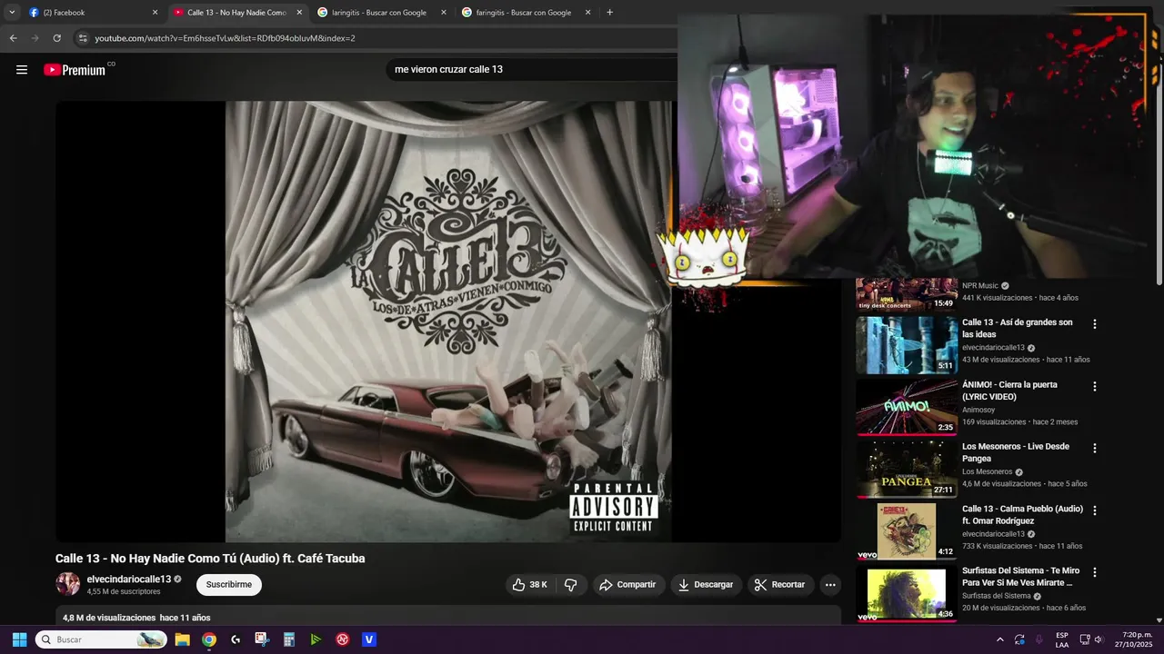Click the Compartir share button

(x=627, y=585)
